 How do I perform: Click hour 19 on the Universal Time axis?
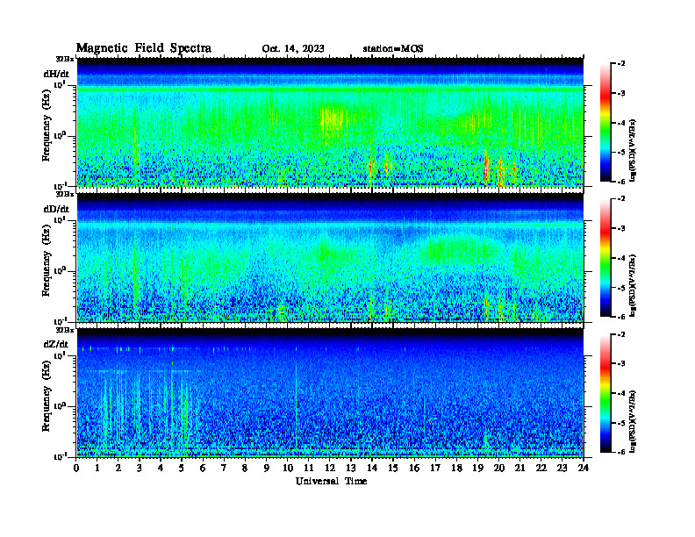pyautogui.click(x=477, y=468)
